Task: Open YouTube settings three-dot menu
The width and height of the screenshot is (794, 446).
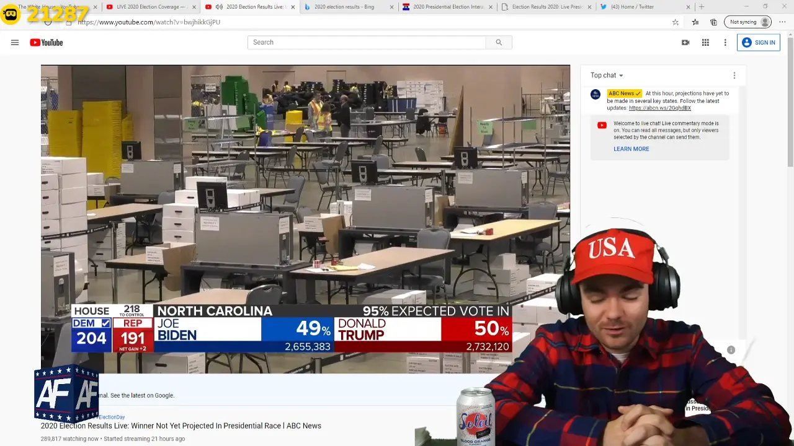Action: (725, 43)
